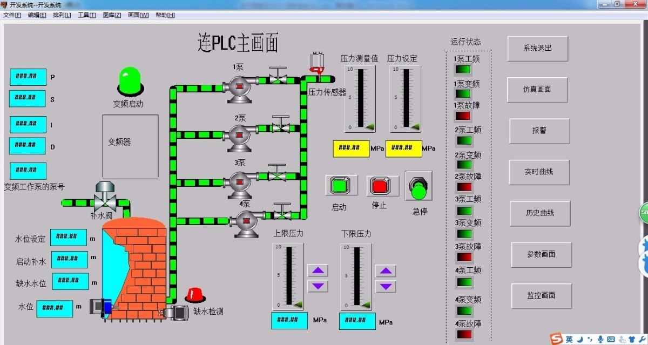The height and width of the screenshot is (345, 648).
Task: Click the 4泵工频 status light
Action: (464, 282)
